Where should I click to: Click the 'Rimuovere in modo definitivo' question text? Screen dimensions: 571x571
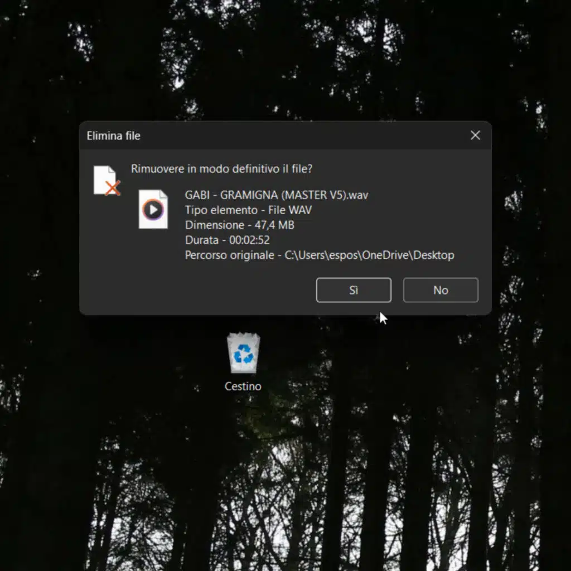click(x=221, y=168)
